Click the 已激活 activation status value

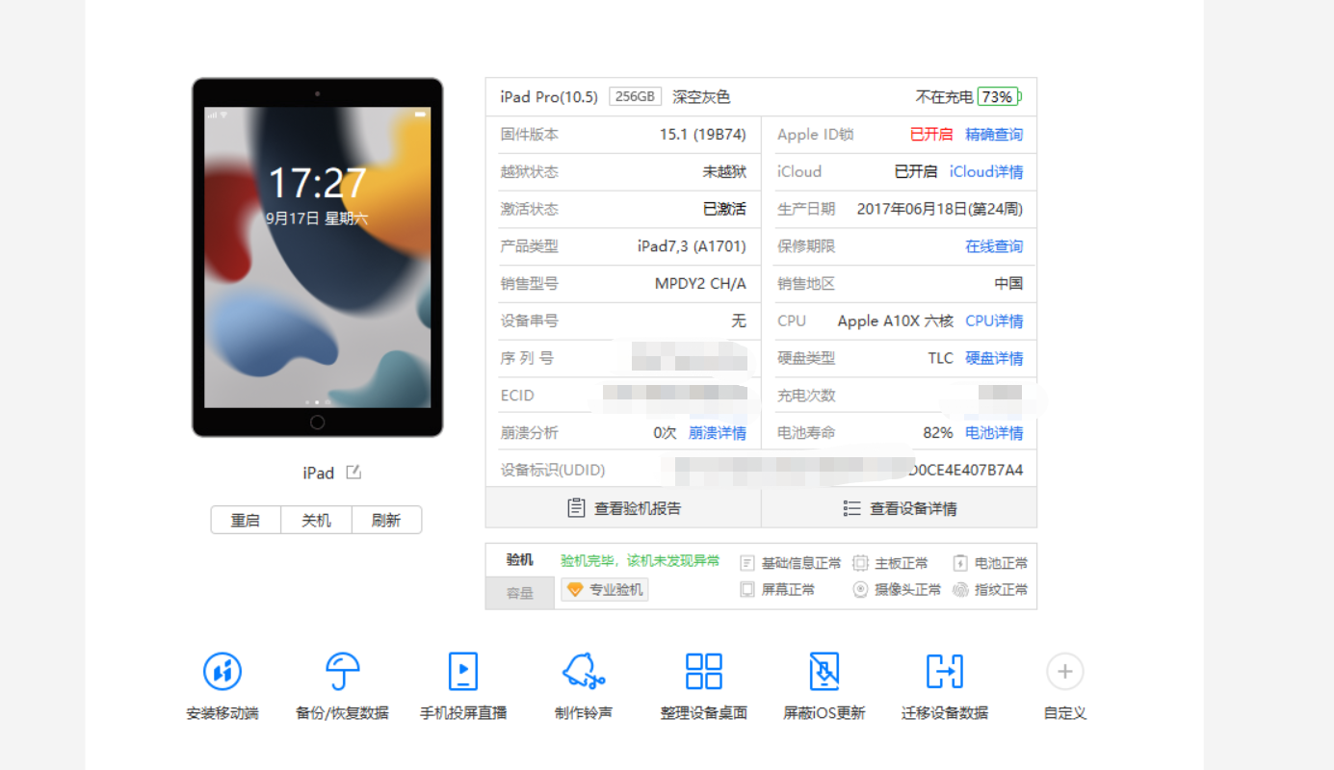pyautogui.click(x=724, y=209)
